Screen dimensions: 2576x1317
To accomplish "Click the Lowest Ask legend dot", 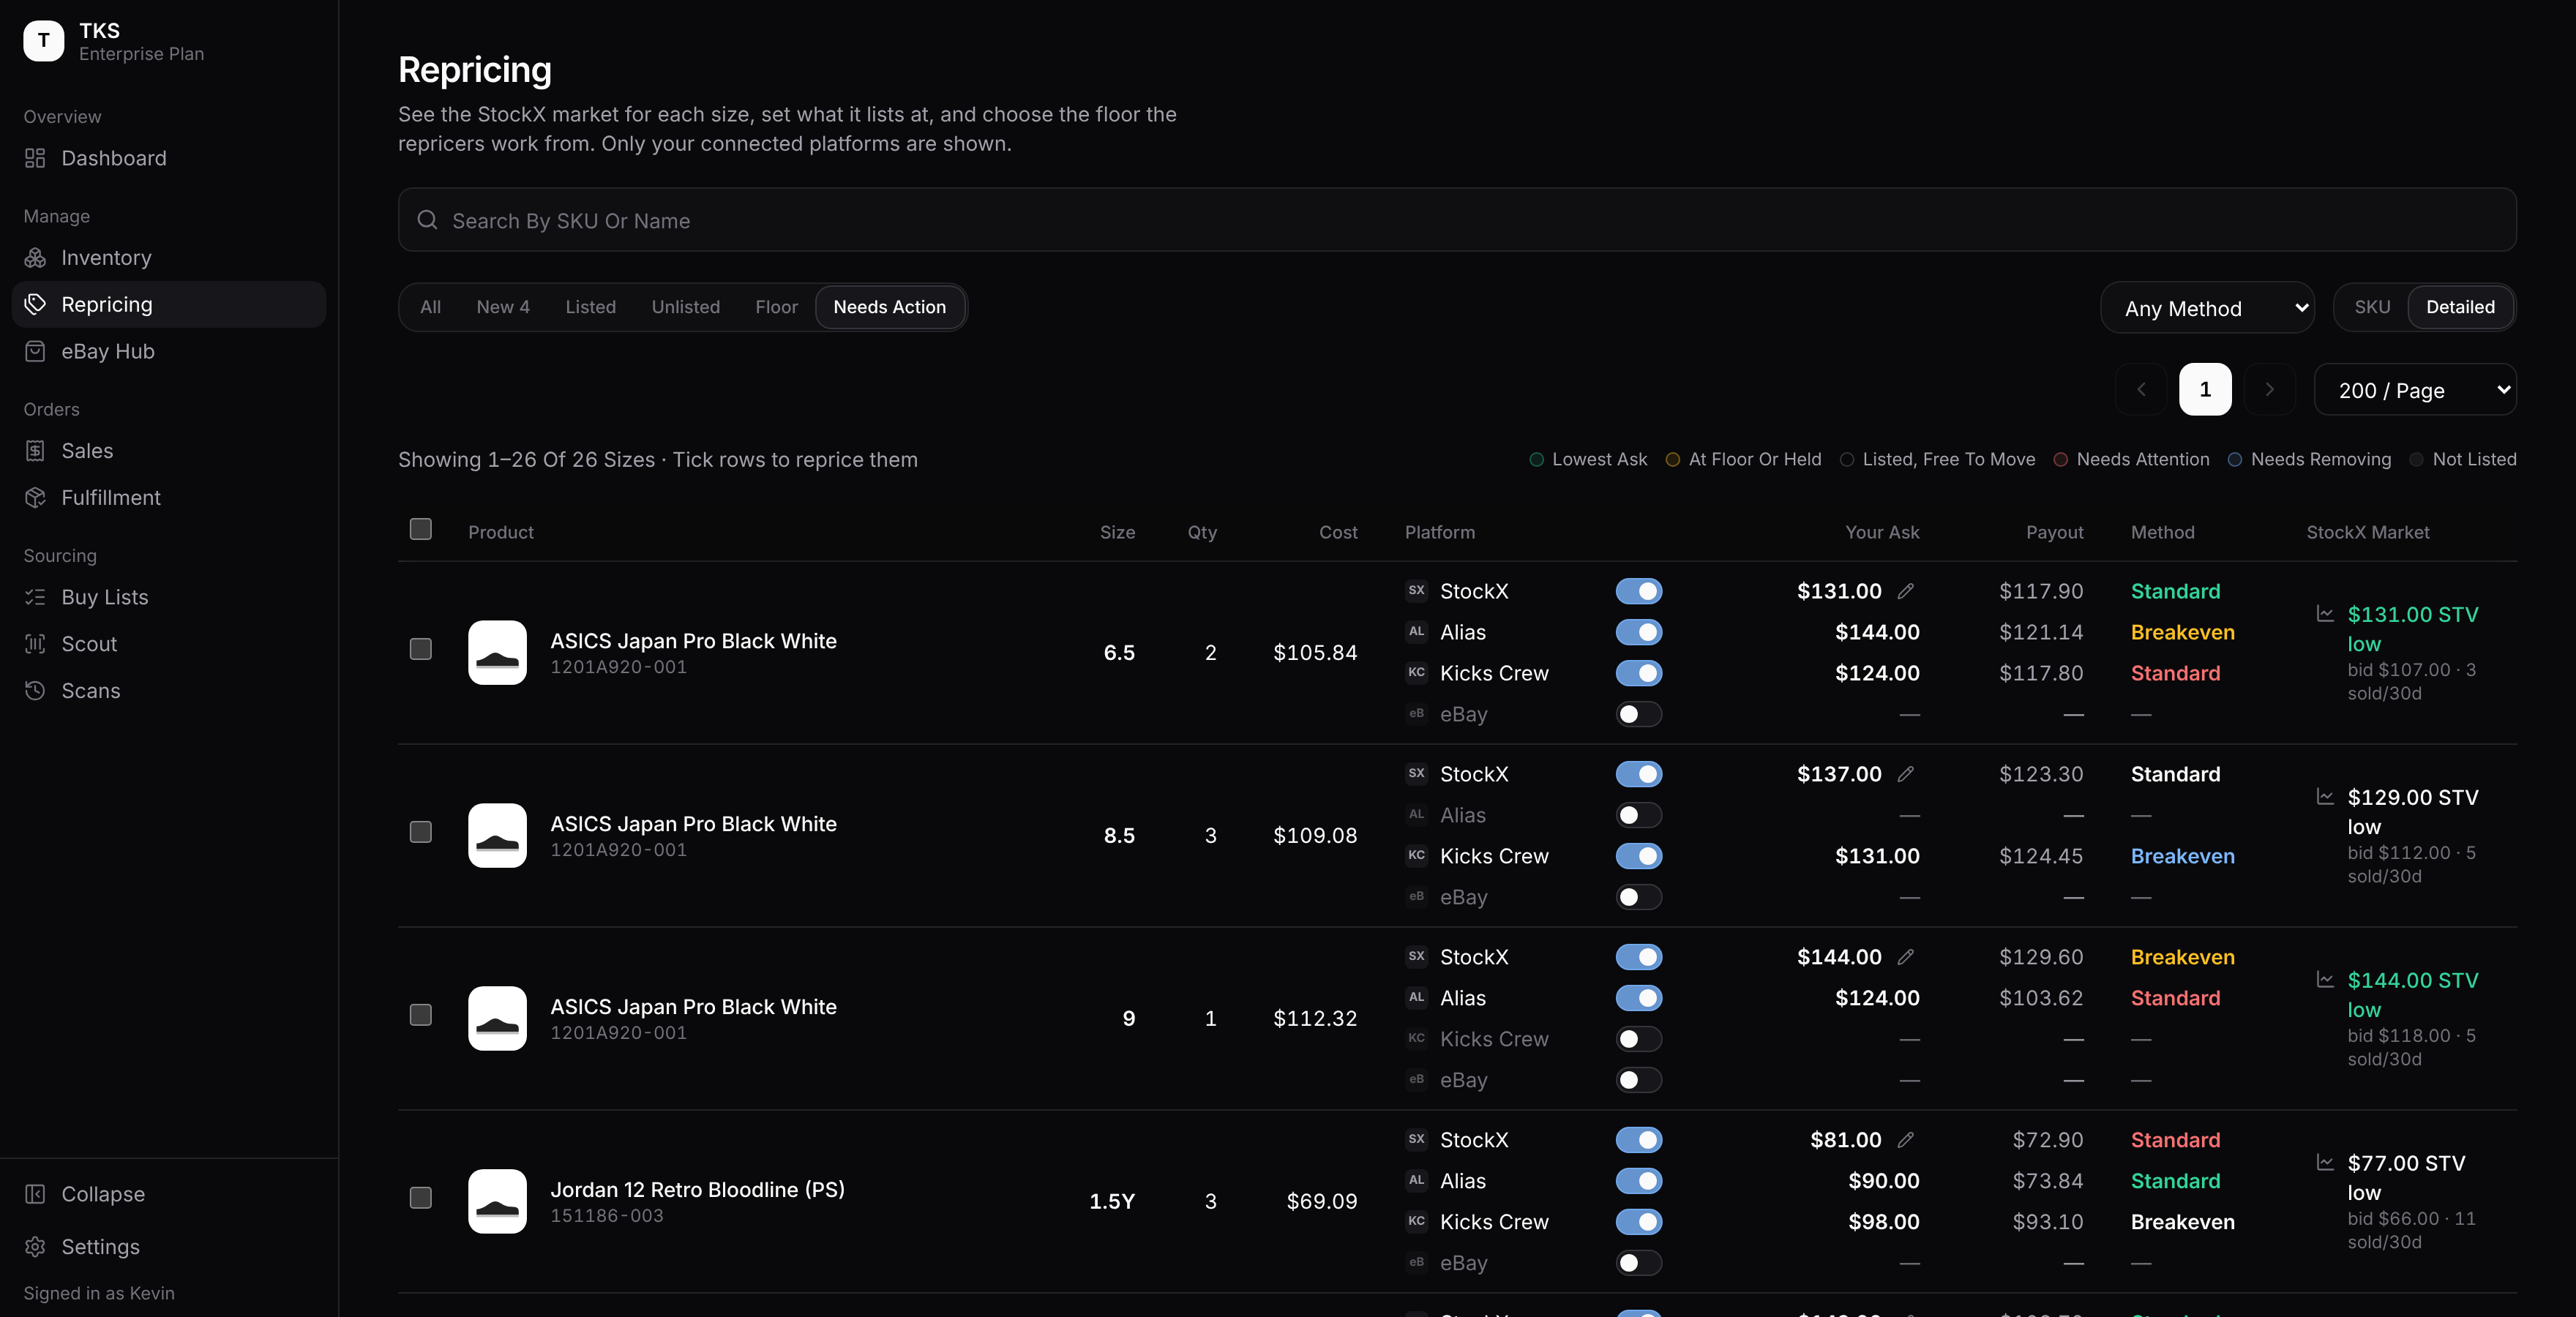I will 1536,460.
